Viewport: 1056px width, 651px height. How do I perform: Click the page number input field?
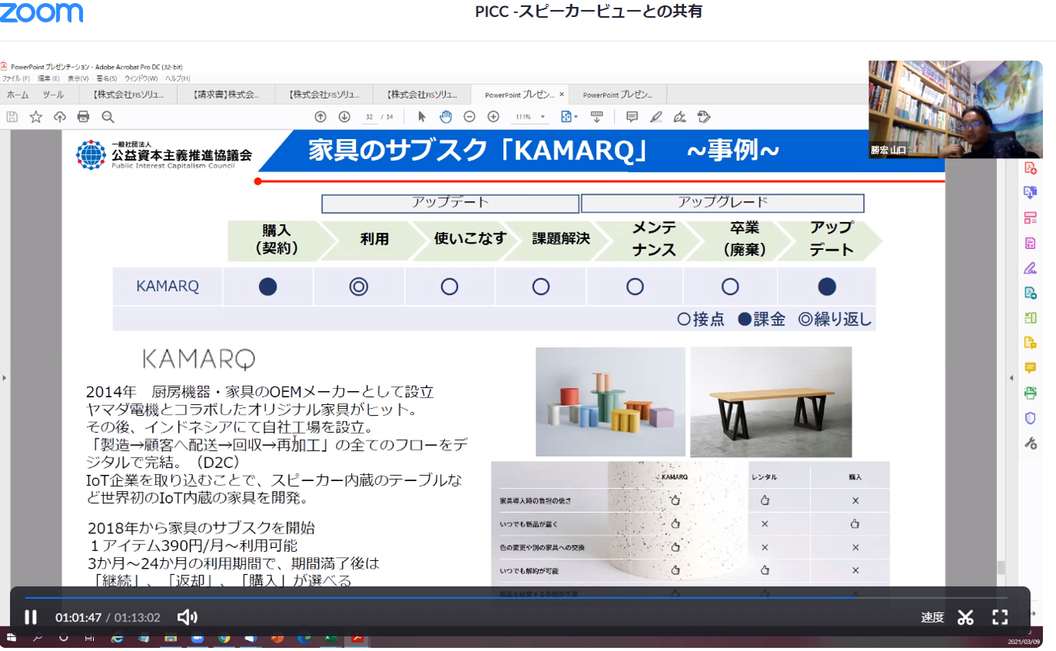(x=370, y=117)
